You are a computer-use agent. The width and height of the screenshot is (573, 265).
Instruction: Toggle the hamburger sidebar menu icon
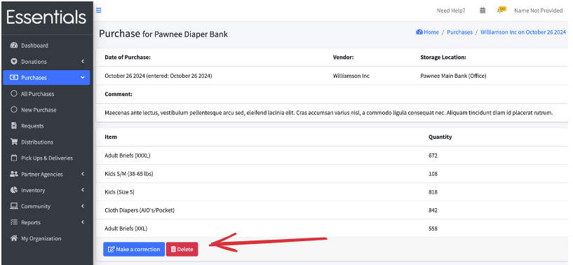click(x=99, y=11)
